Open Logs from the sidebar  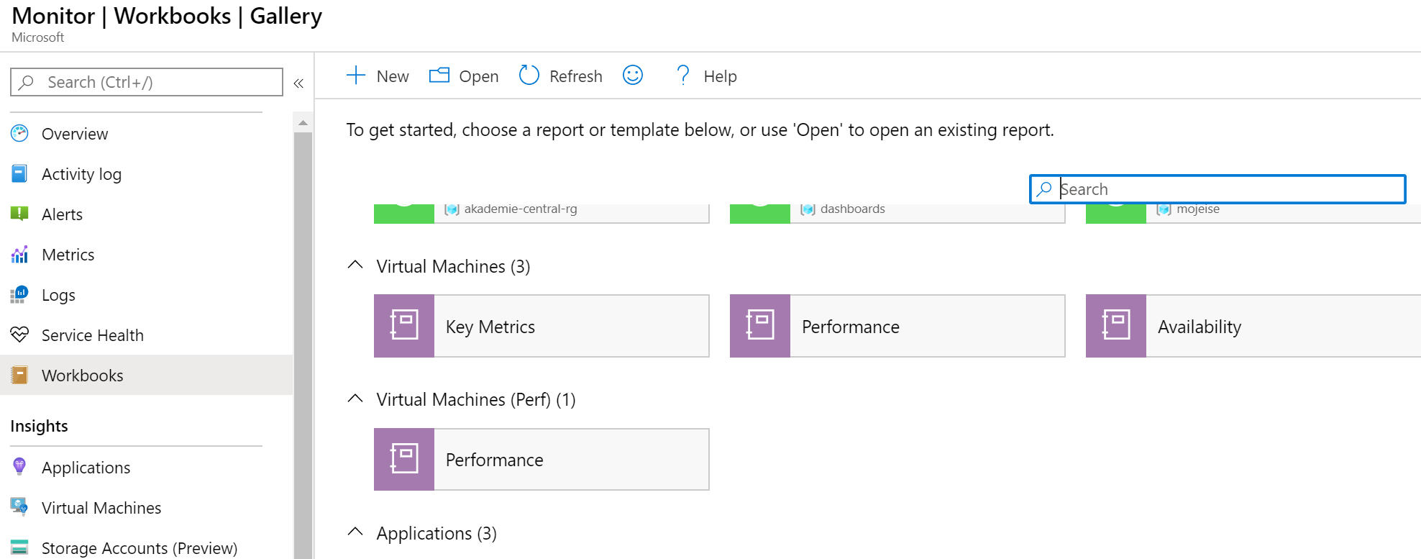tap(58, 295)
